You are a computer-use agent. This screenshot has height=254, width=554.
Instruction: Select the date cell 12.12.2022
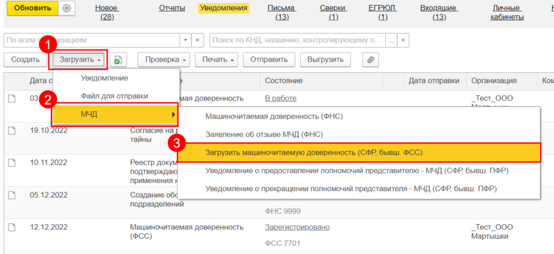point(48,227)
